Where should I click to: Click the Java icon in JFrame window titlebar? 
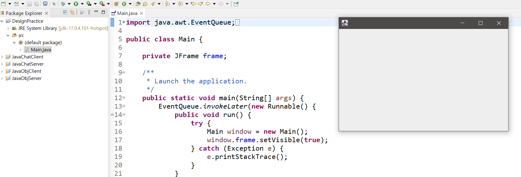[x=345, y=23]
